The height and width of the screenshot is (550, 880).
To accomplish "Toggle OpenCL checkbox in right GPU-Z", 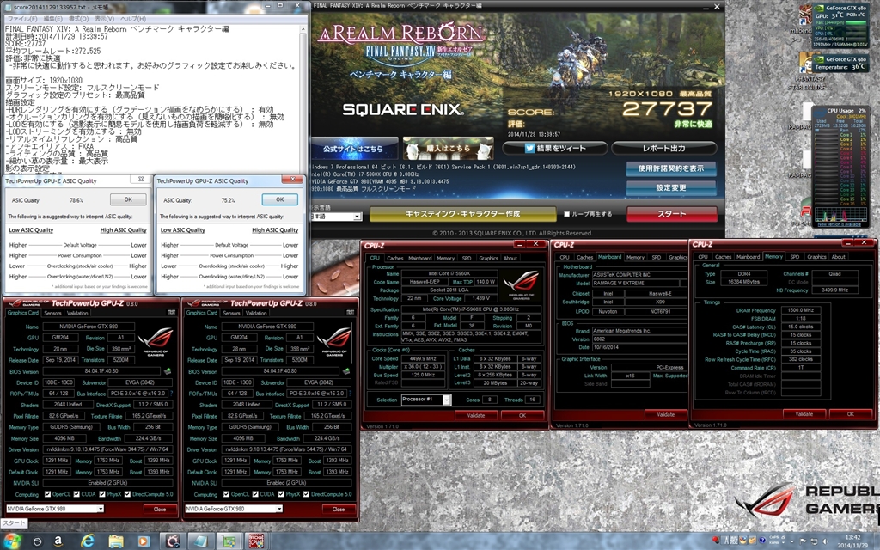I will click(226, 494).
